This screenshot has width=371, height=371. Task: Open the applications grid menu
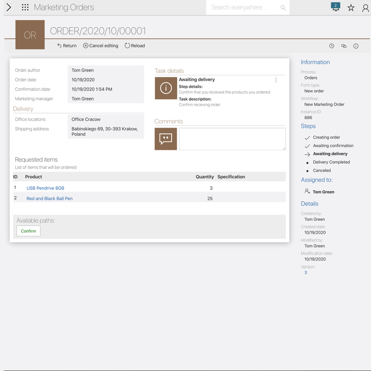tap(25, 7)
